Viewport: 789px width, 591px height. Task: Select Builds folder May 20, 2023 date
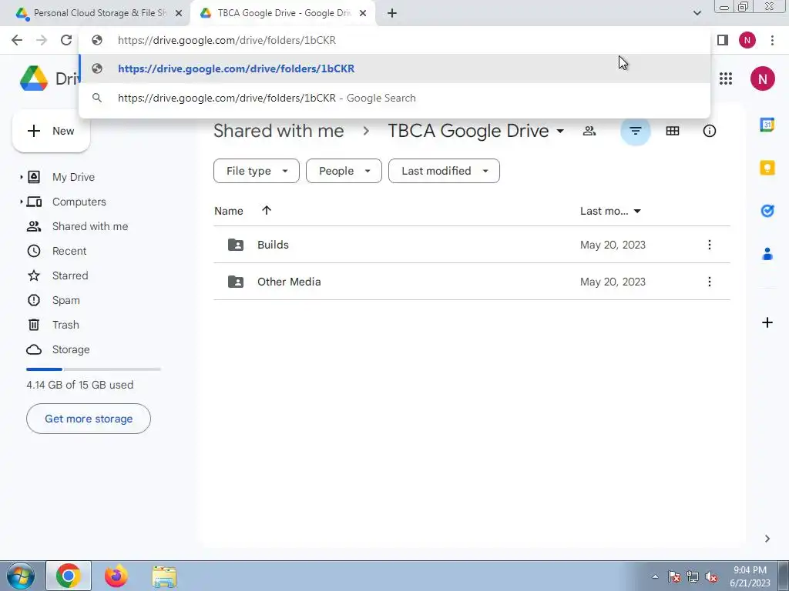click(x=613, y=245)
